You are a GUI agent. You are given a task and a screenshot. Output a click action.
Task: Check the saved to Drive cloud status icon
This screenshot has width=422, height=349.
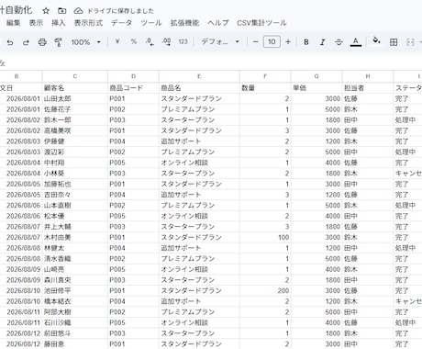click(78, 11)
